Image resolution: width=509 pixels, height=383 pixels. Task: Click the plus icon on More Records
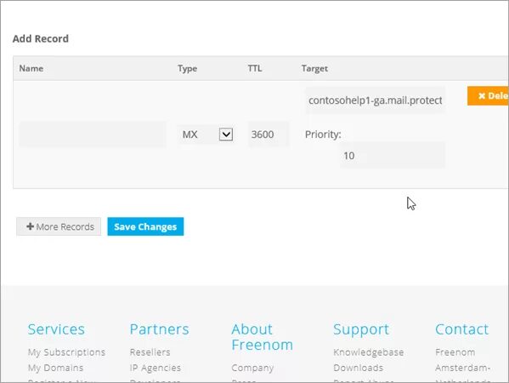click(31, 226)
